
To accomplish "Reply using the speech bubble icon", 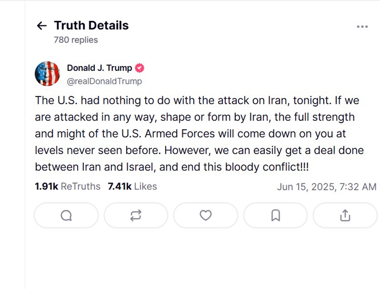I will 66,215.
